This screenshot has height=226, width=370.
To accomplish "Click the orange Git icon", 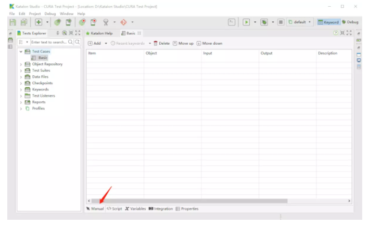I will coord(123,22).
